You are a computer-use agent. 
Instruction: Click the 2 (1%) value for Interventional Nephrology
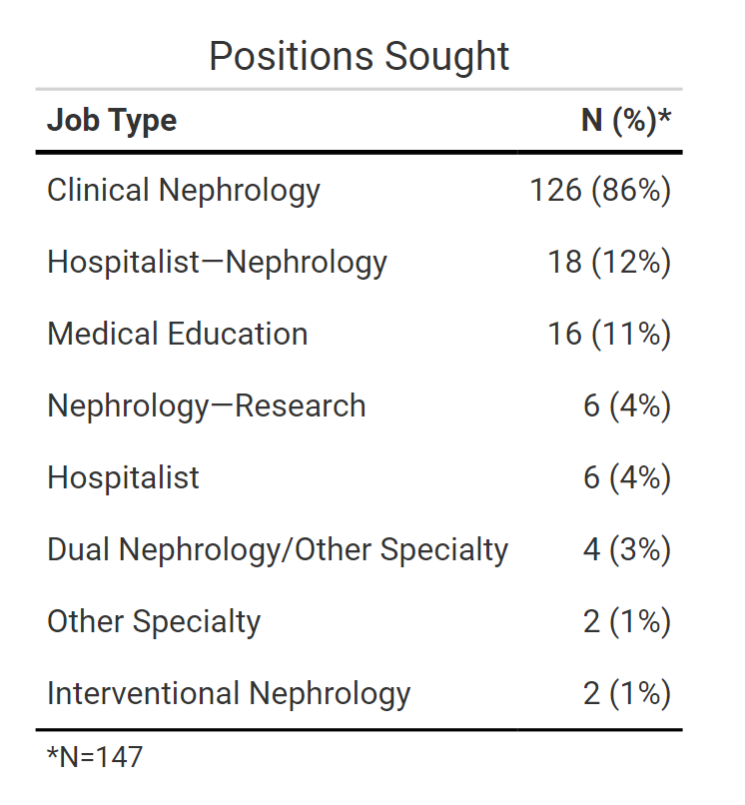(627, 693)
